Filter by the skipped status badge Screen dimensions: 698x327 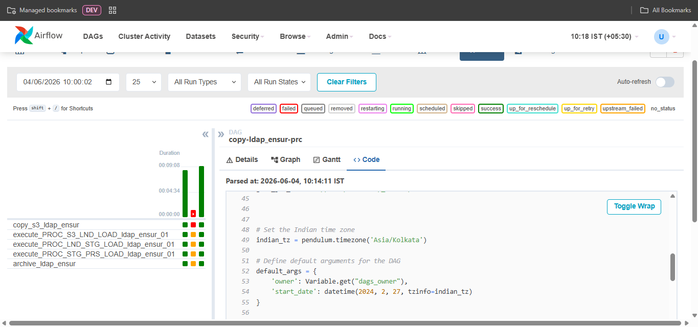pyautogui.click(x=463, y=108)
